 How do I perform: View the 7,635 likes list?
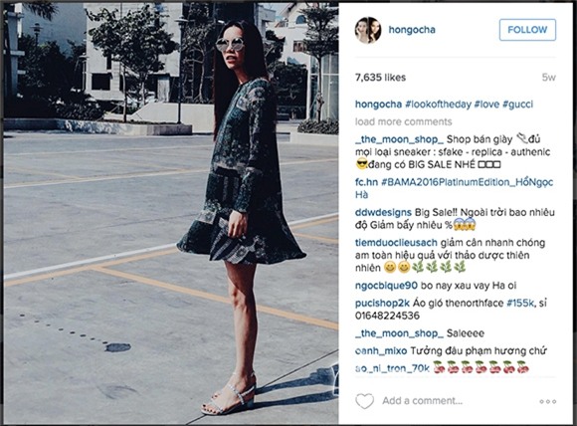[x=380, y=78]
